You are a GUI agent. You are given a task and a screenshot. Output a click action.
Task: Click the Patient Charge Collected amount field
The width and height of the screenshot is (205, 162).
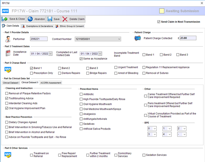click(188, 38)
